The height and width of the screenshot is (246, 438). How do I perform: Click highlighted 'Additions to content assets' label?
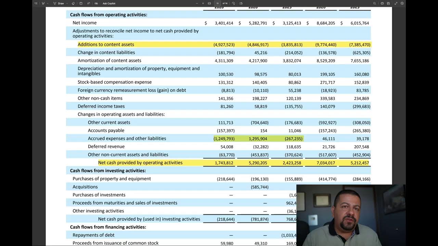(106, 44)
